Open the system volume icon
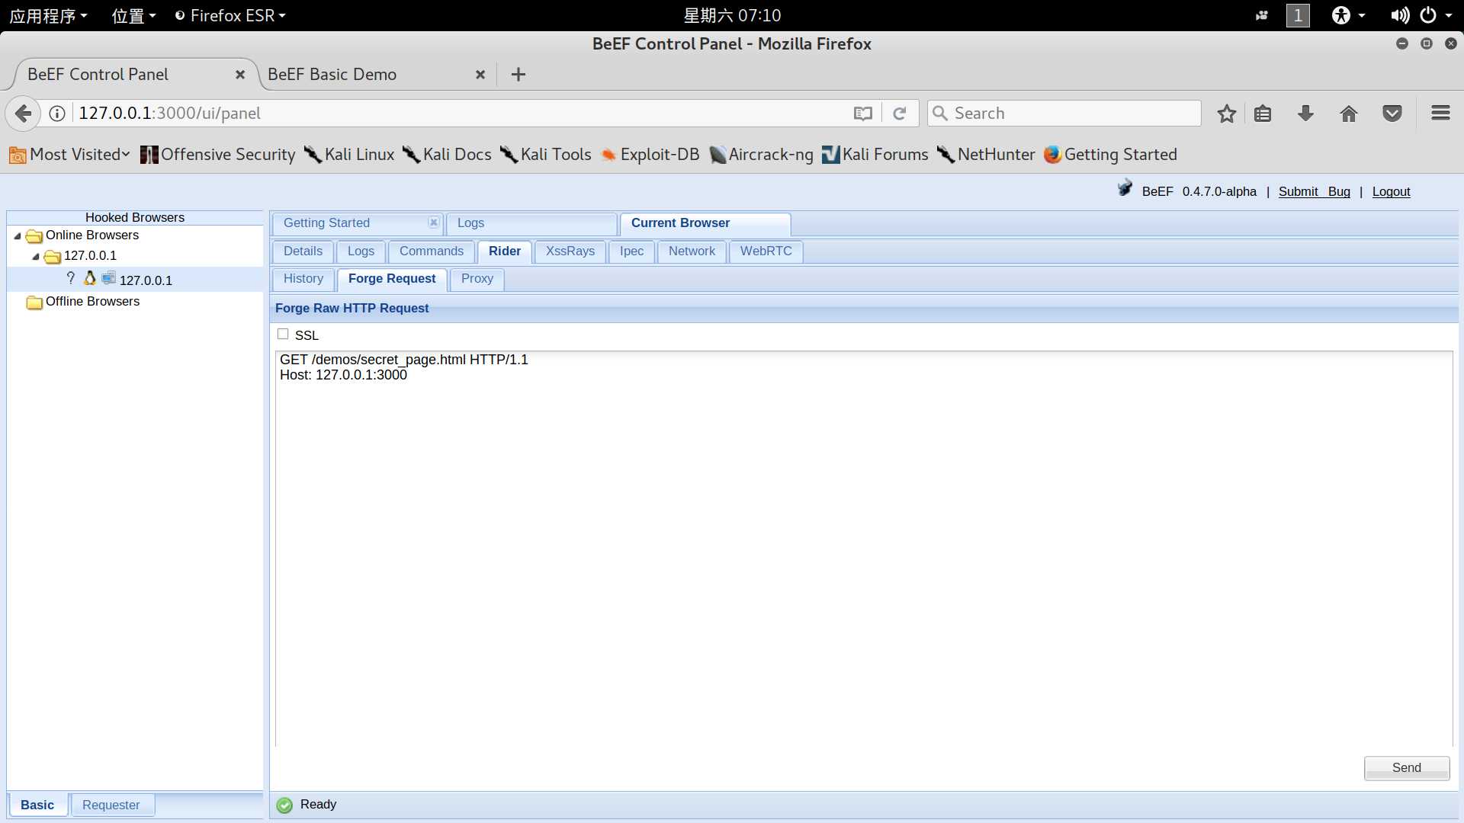 point(1399,15)
